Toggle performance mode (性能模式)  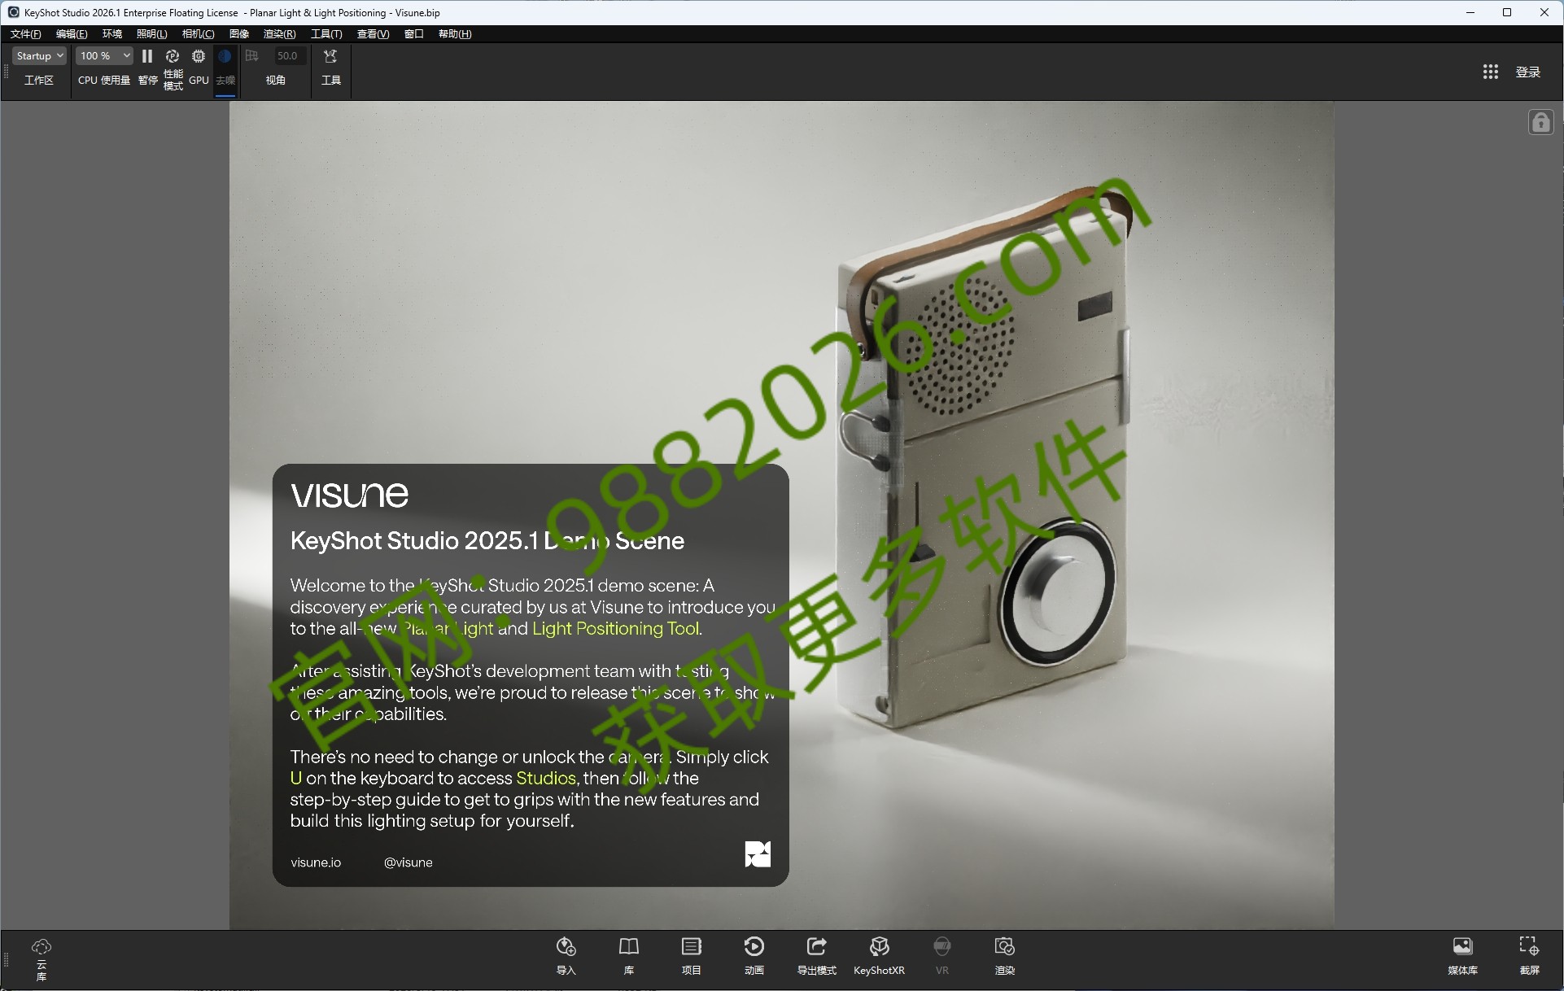[x=173, y=56]
